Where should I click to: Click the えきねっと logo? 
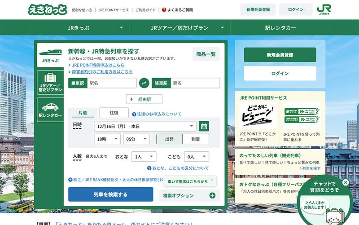(x=48, y=9)
